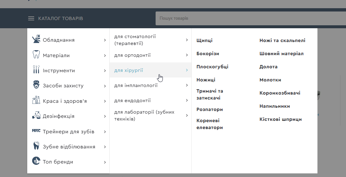Viewport: 346px width, 177px height.
Task: Click the dental tools icon beside Інструменти
Action: [36, 70]
